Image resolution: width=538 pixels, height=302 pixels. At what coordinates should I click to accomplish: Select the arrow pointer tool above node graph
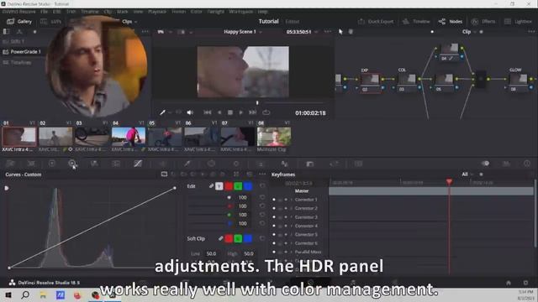click(x=340, y=32)
